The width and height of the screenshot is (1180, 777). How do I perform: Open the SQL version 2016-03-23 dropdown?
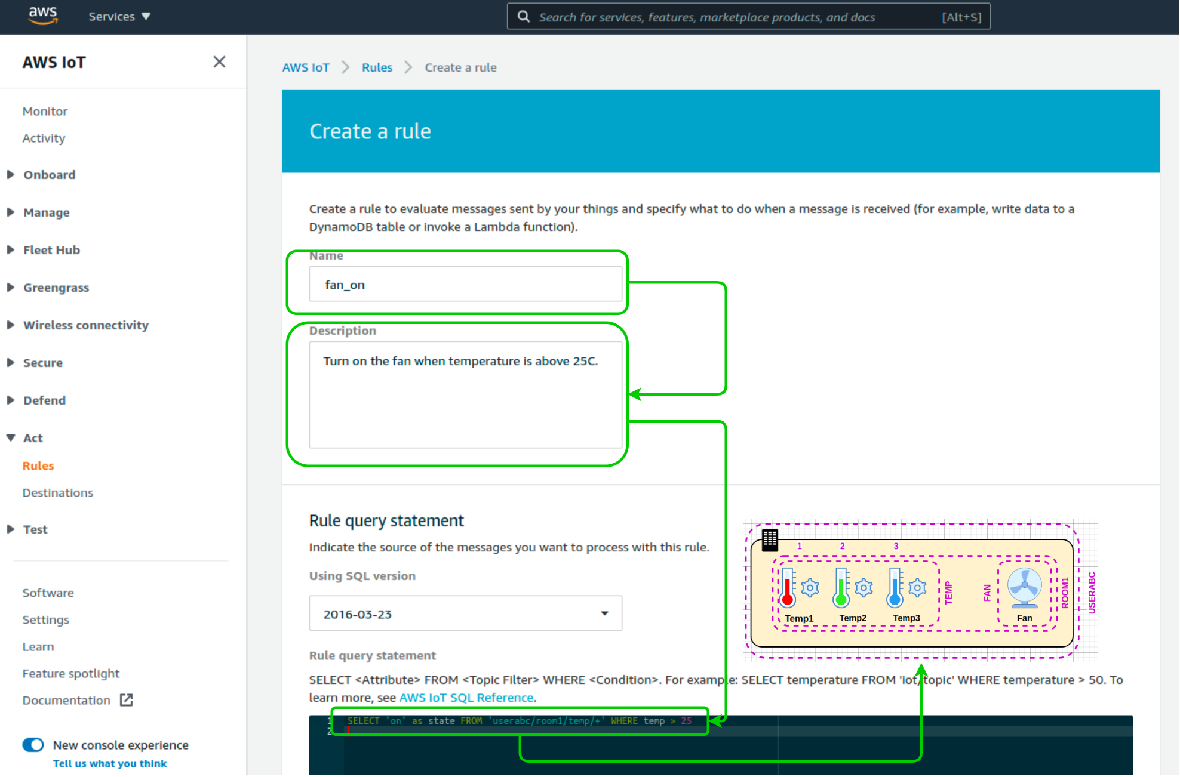[x=465, y=613]
